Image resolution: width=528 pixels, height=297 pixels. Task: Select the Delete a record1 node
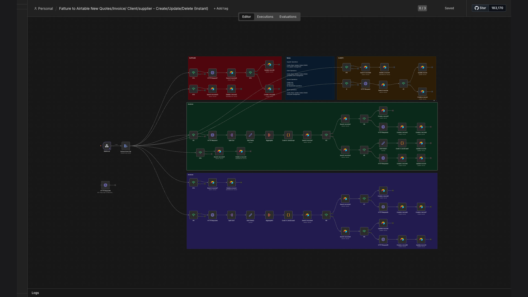[x=384, y=67]
